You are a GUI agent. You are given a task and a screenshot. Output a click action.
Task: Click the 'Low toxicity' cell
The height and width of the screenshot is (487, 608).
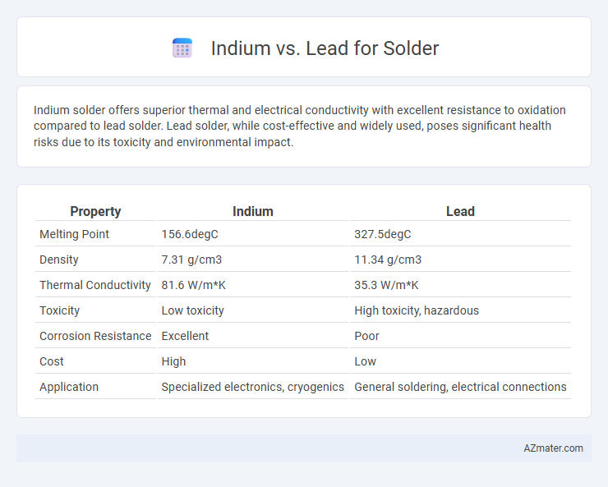click(193, 310)
